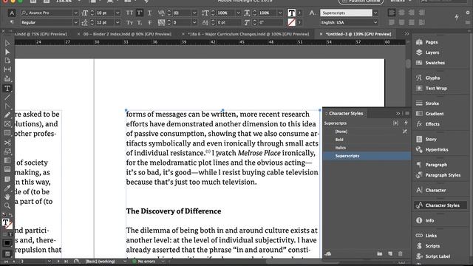
Task: Select the Zoom tool magnifier
Action: [x=7, y=205]
